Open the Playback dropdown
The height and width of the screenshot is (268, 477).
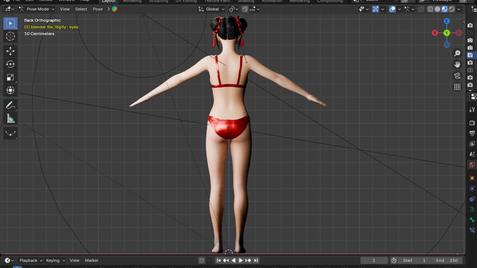tap(31, 260)
